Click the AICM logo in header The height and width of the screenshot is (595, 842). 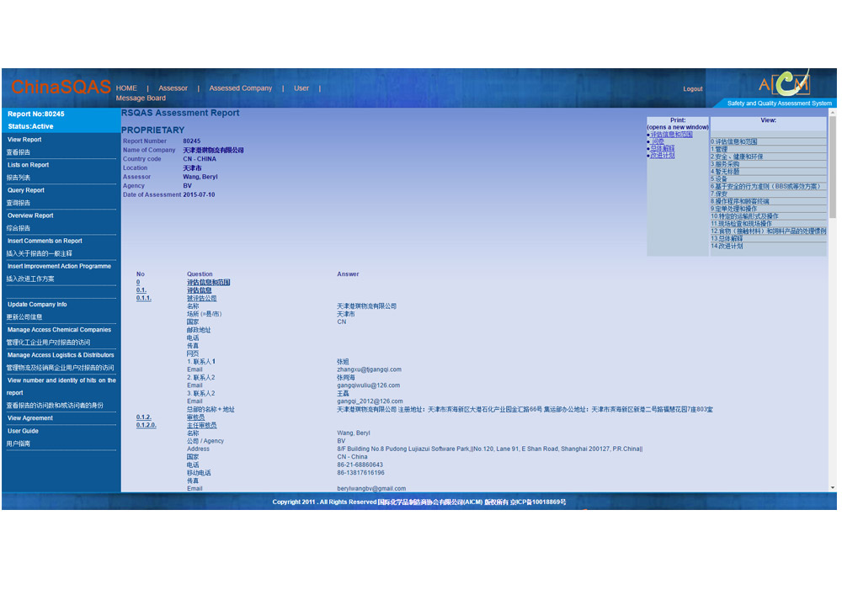(x=784, y=84)
